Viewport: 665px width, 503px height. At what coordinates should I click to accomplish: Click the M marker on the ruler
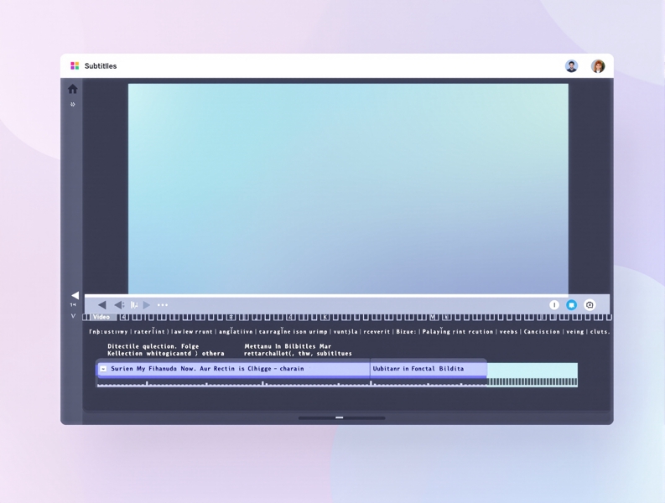433,317
